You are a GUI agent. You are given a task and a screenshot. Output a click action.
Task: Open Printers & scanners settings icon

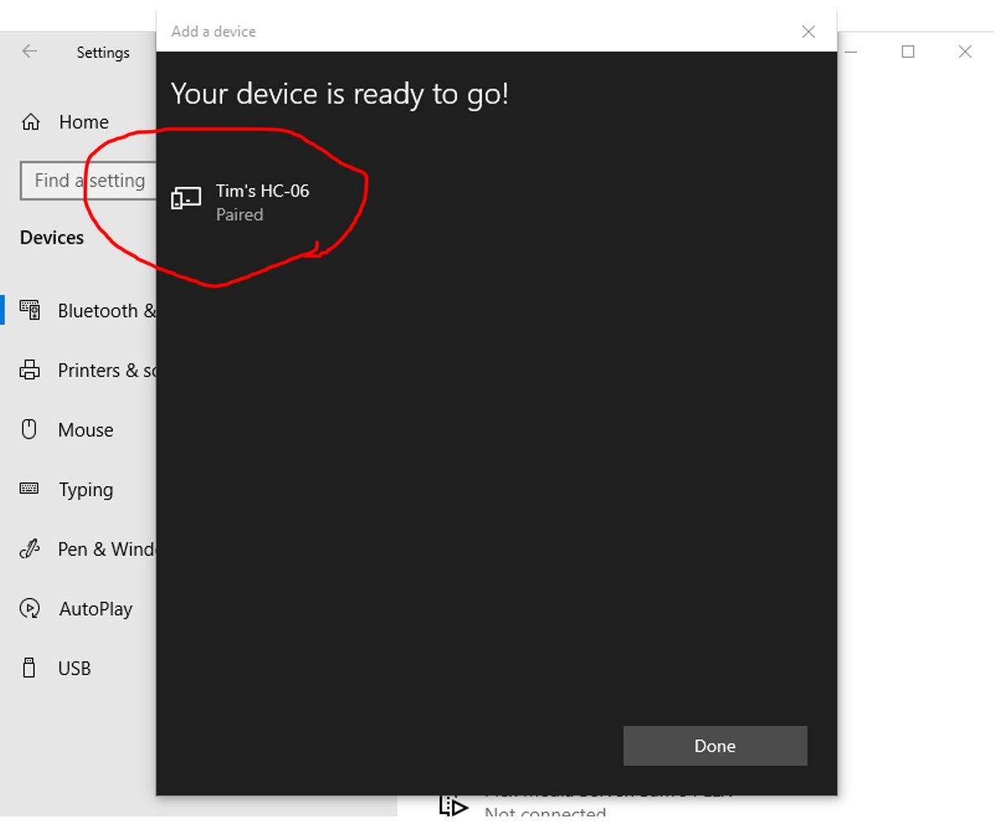[30, 370]
